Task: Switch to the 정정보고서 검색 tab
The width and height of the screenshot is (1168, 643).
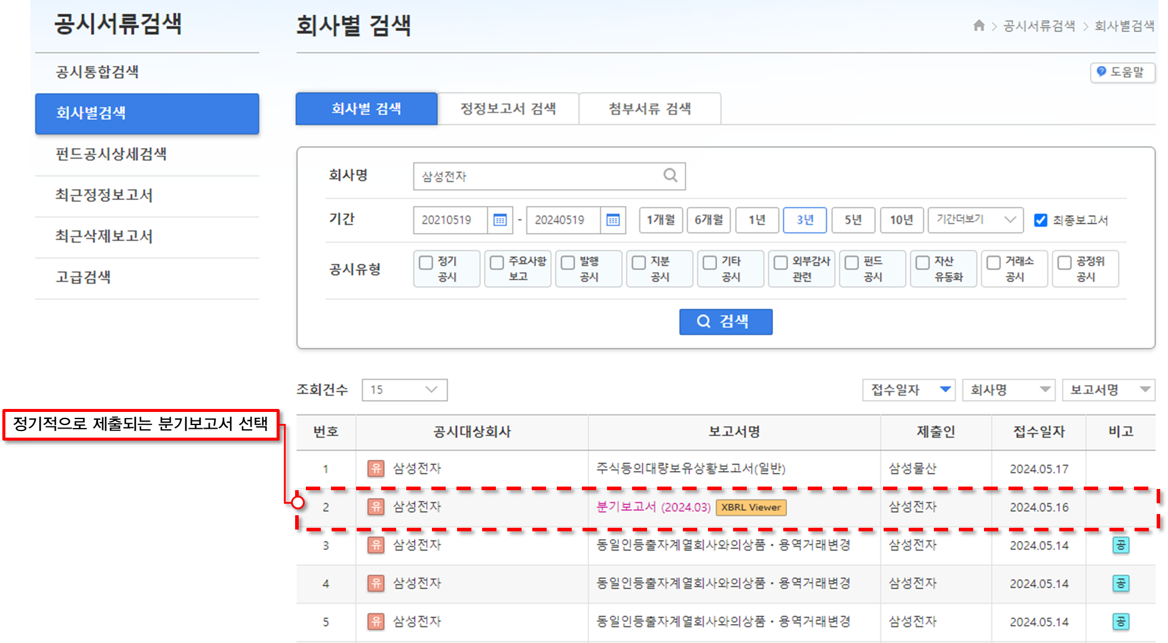Action: pos(508,109)
